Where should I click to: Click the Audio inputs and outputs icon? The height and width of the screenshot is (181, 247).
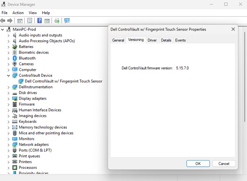click(14, 35)
